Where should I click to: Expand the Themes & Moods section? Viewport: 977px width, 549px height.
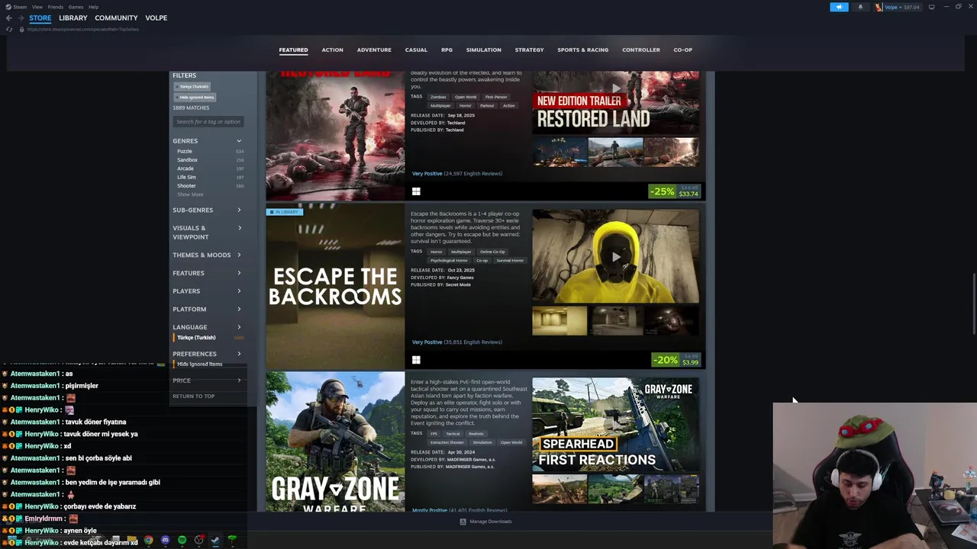[207, 255]
